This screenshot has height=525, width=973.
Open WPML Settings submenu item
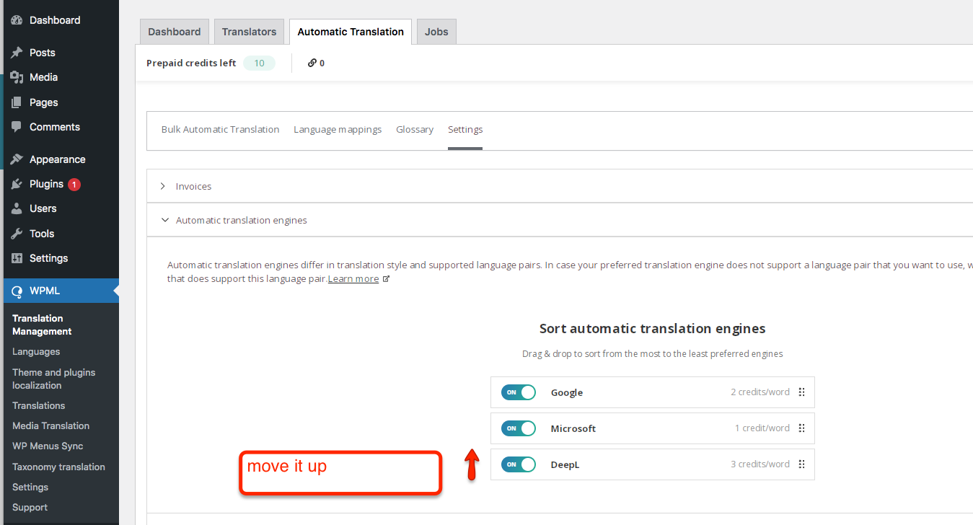tap(30, 487)
